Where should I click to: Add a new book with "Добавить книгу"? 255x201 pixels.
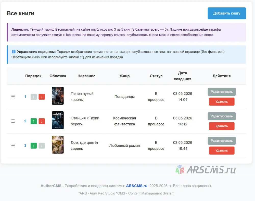pyautogui.click(x=227, y=13)
